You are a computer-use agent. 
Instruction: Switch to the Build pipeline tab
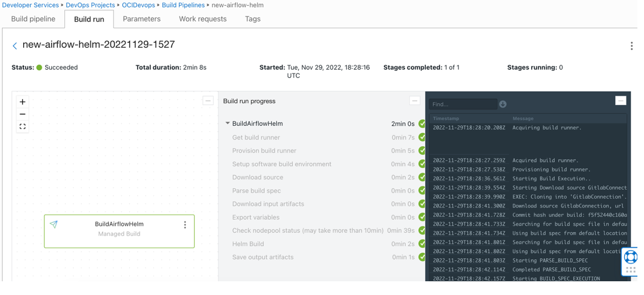tap(33, 19)
